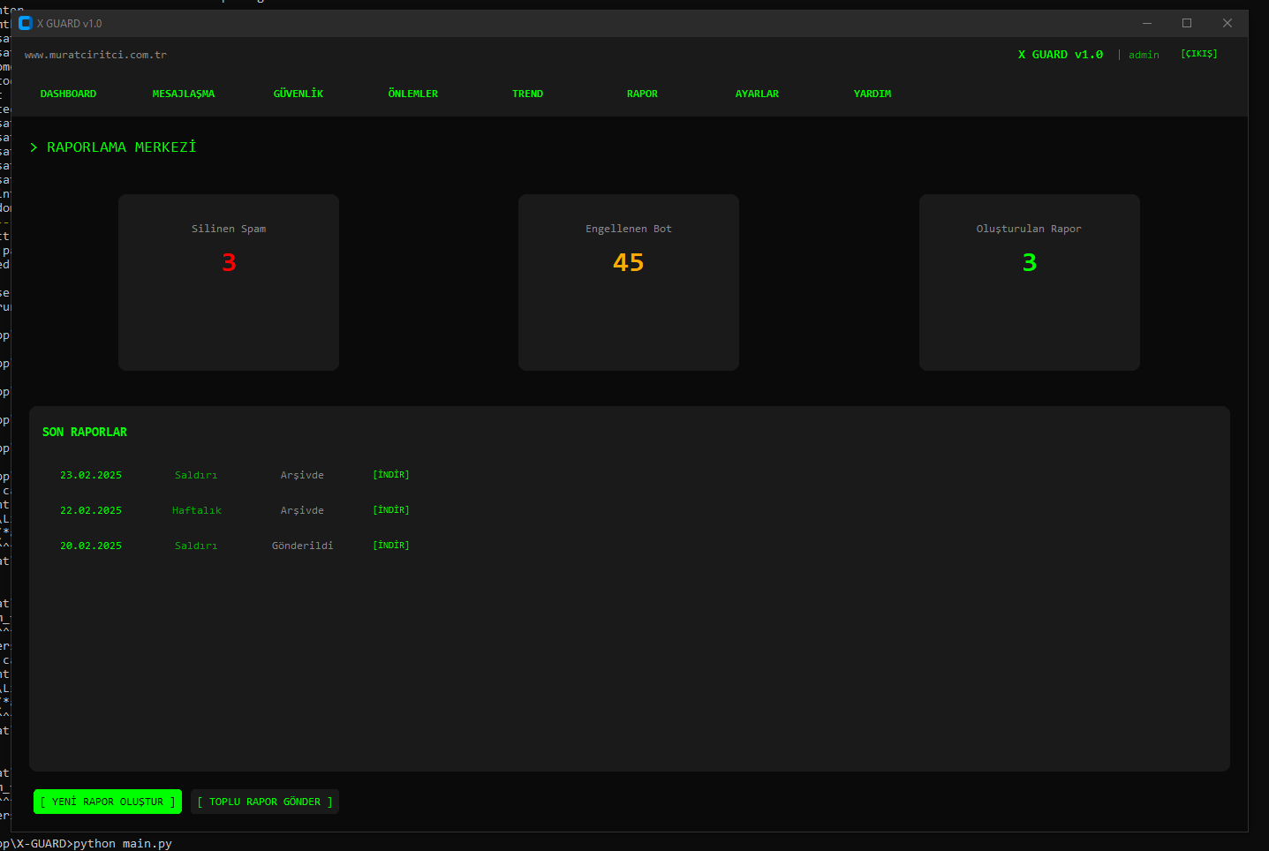
Task: Click the admin username label
Action: tap(1144, 55)
